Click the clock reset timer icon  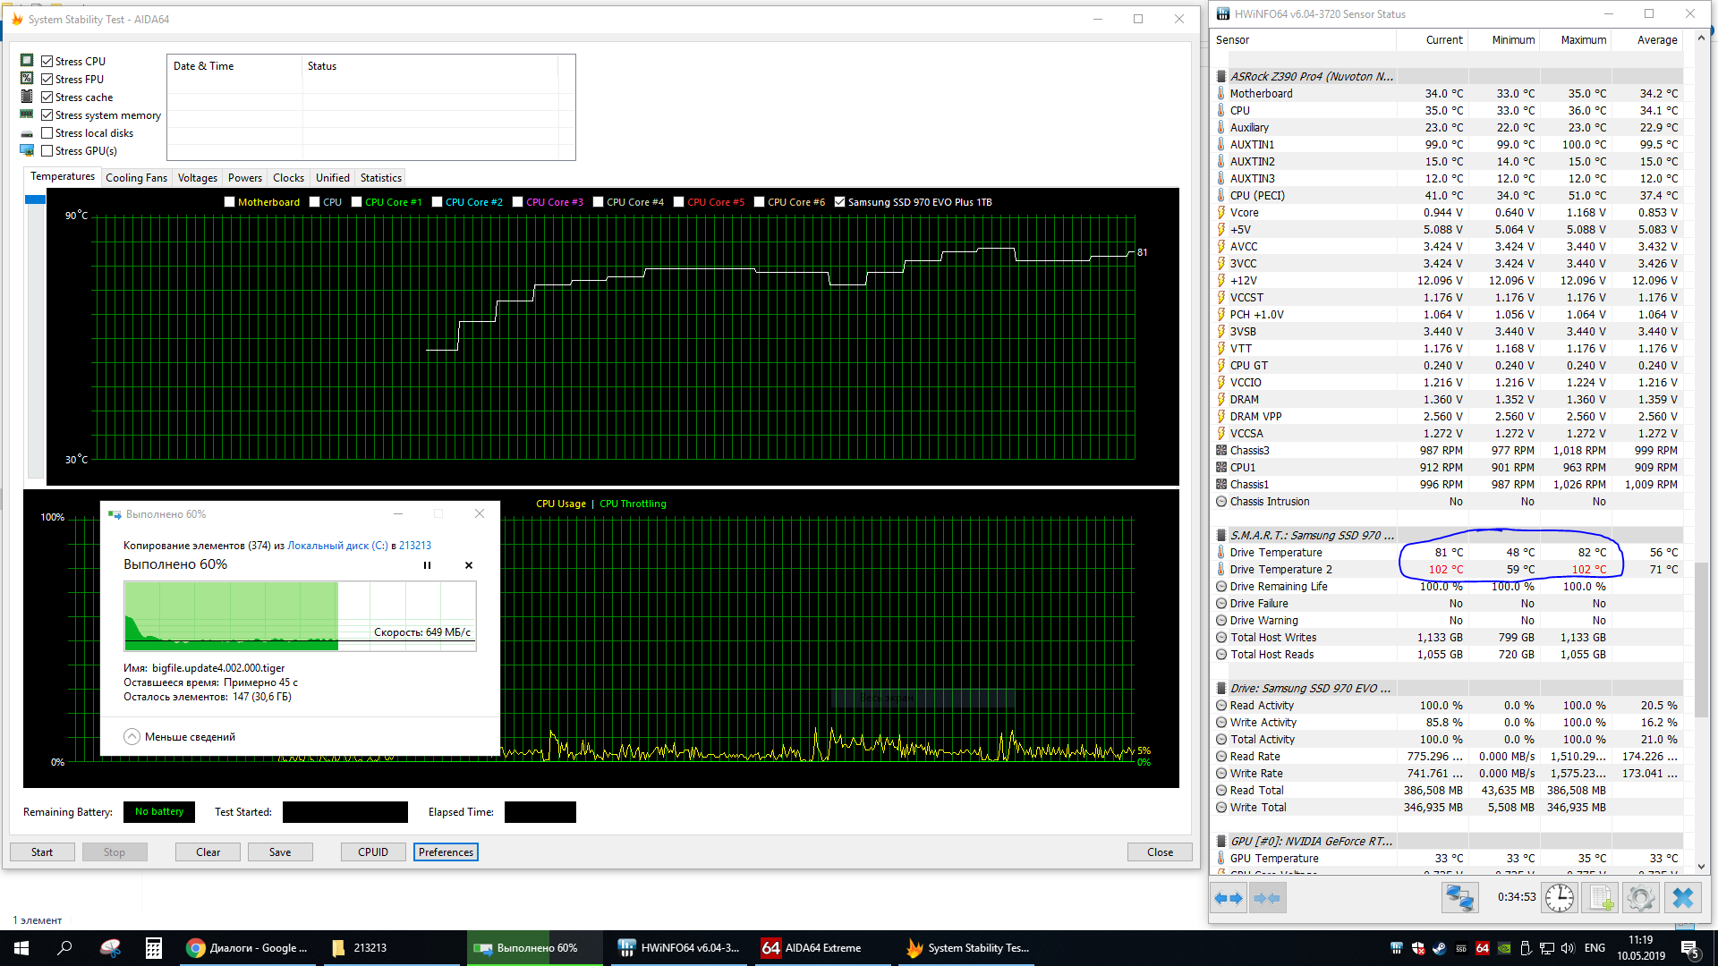coord(1559,898)
